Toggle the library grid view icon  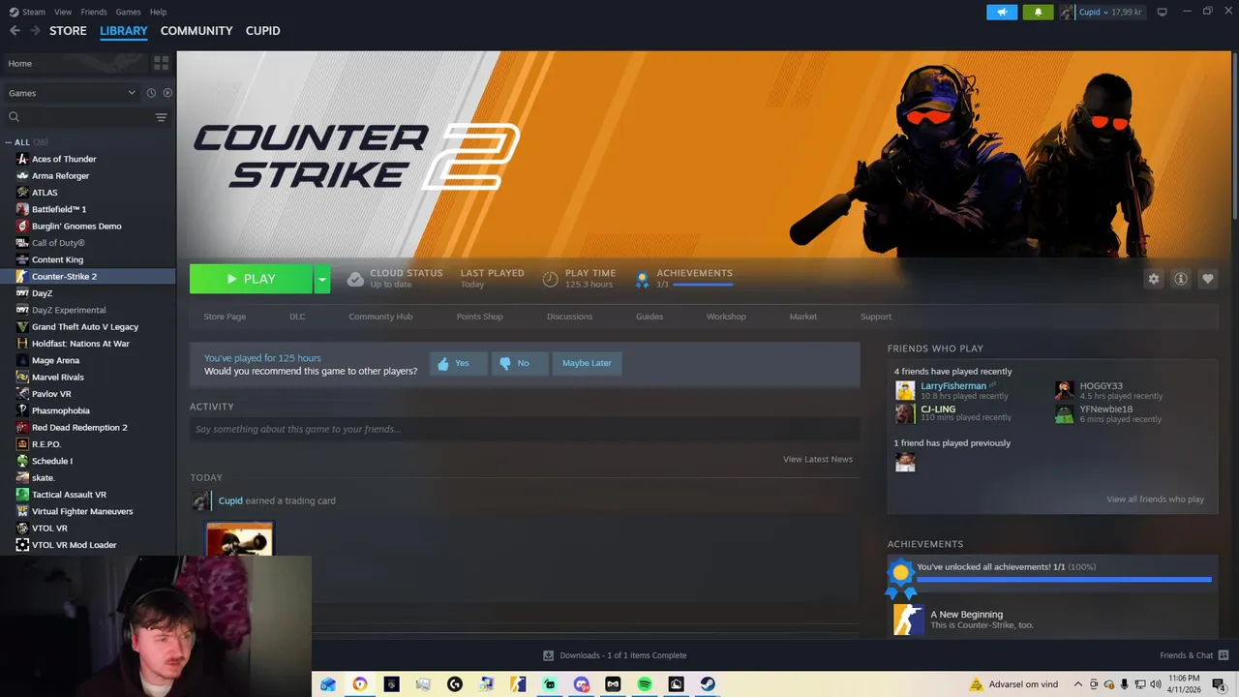tap(161, 63)
